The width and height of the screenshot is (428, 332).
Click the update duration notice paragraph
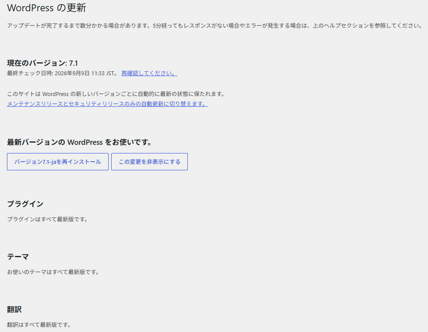(x=215, y=26)
